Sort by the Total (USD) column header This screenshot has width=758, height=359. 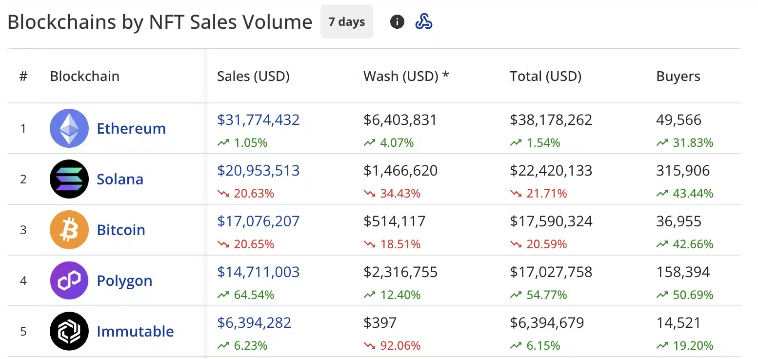click(545, 76)
